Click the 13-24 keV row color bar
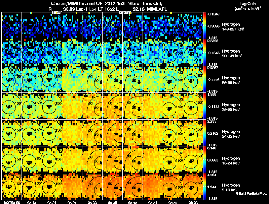This screenshot has width=269, height=204. [x=204, y=160]
